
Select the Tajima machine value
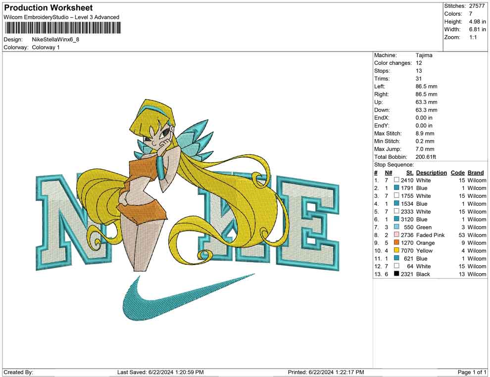point(424,55)
